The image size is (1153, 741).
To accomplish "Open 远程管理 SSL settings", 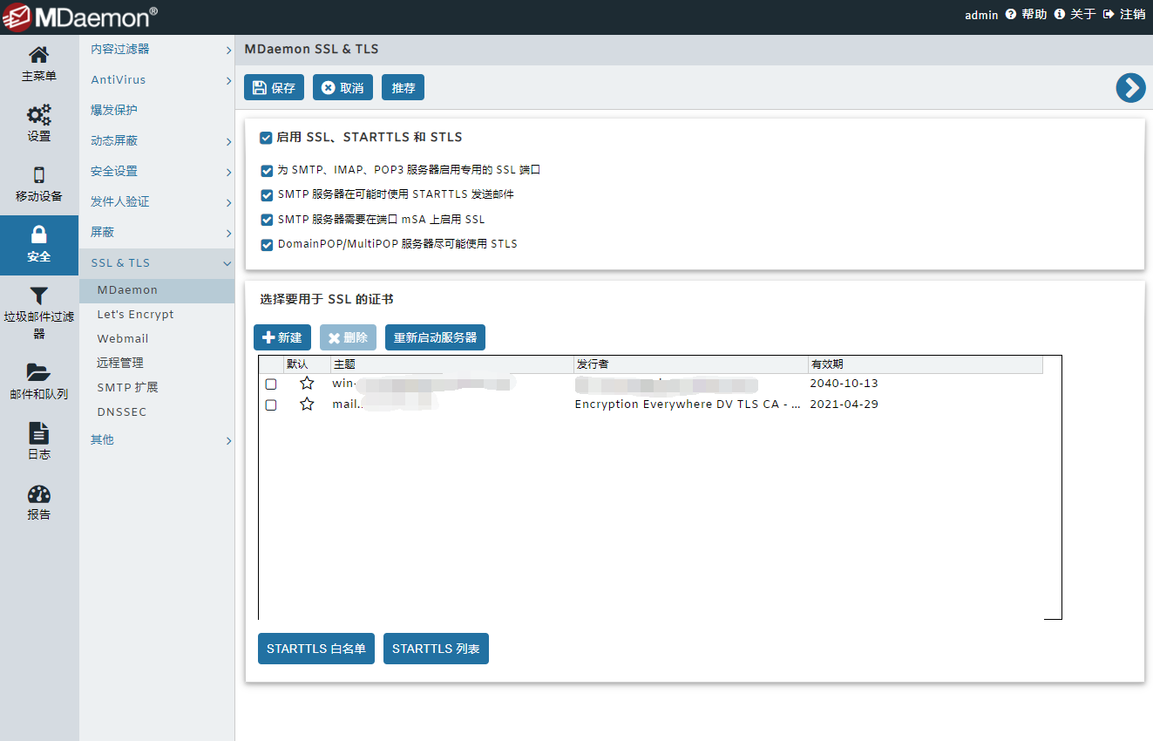I will (120, 364).
